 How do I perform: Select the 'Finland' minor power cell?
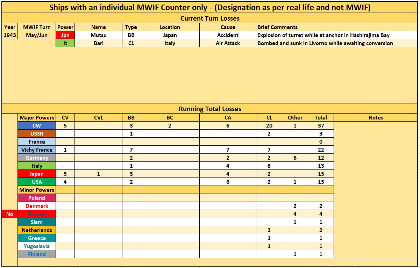[37, 254]
